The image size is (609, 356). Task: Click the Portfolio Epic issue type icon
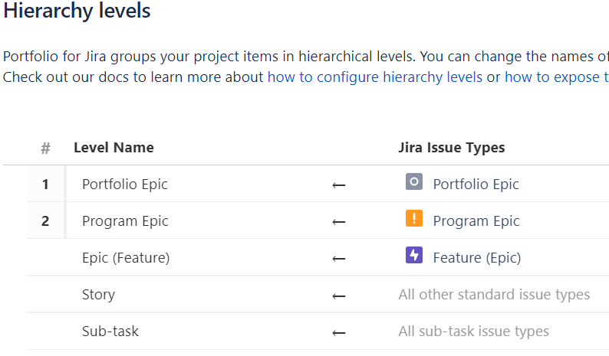414,182
